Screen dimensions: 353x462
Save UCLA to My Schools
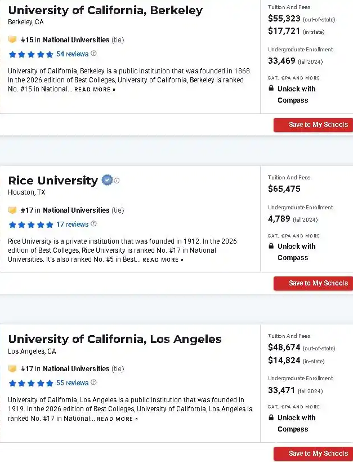pos(313,454)
